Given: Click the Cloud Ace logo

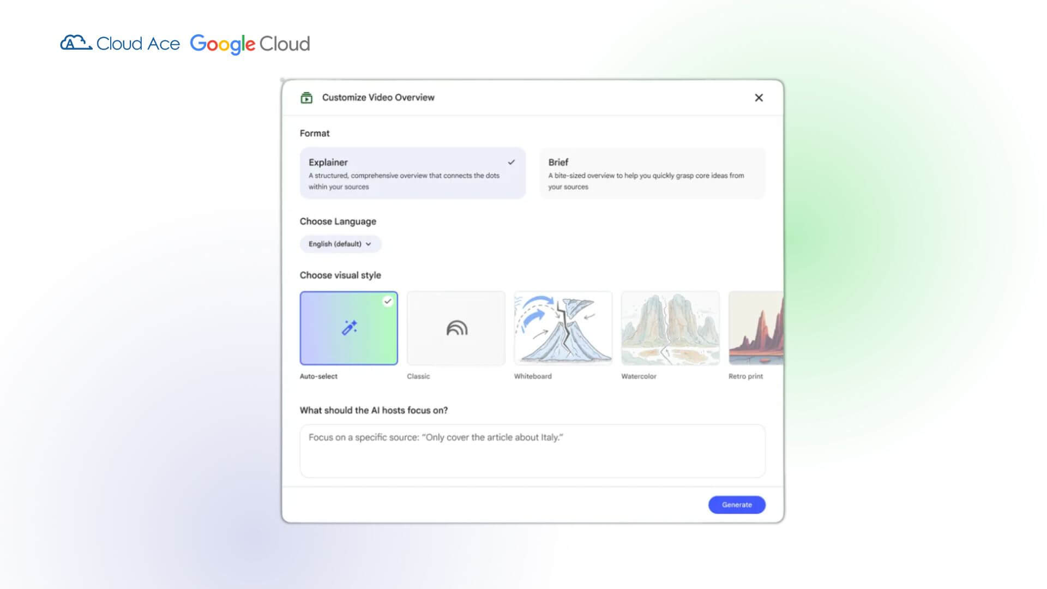Looking at the screenshot, I should 120,43.
